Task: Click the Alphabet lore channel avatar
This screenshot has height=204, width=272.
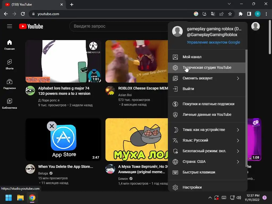Action: point(30,91)
